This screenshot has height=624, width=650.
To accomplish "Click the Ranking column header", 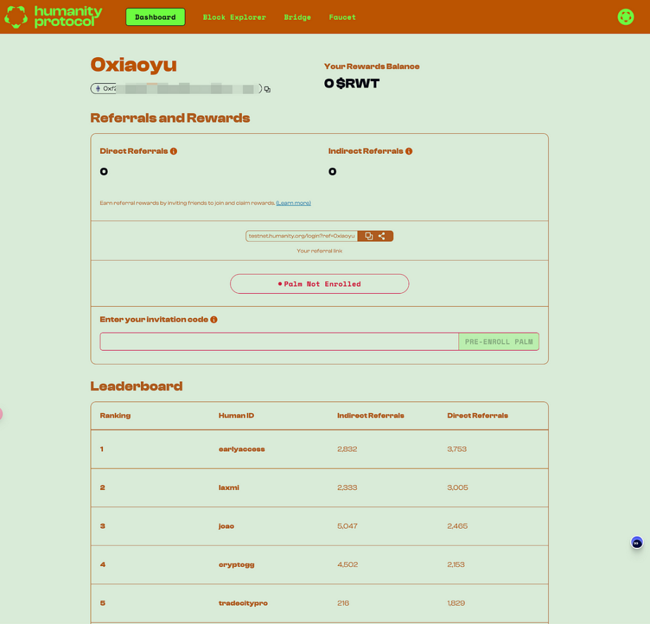I will coord(115,416).
